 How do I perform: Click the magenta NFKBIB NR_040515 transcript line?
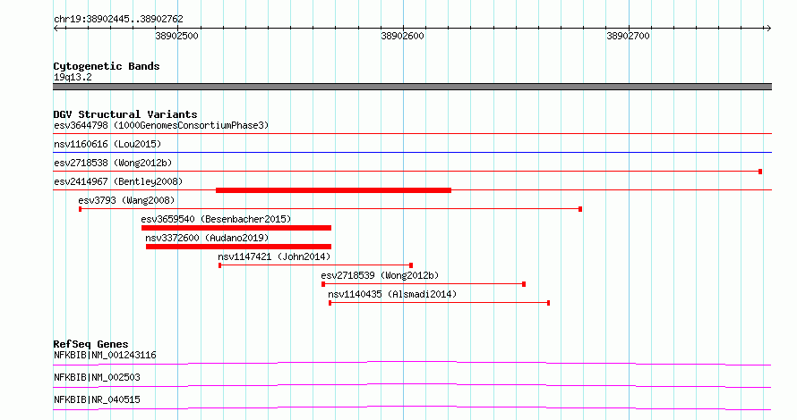pos(412,407)
